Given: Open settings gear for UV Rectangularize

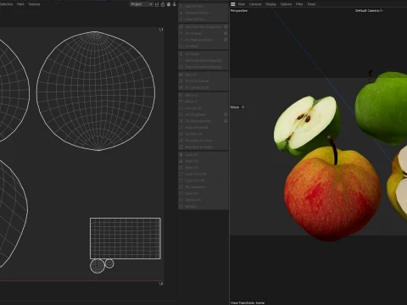Looking at the screenshot, I should click(x=226, y=121).
